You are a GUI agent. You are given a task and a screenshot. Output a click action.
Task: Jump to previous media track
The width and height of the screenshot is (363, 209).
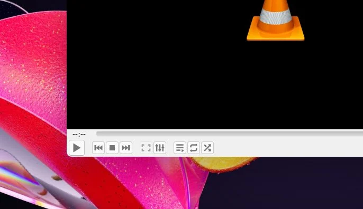click(x=98, y=148)
